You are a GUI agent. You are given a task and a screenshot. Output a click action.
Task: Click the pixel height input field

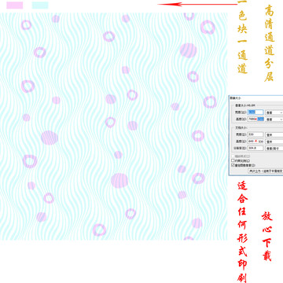click(255, 119)
